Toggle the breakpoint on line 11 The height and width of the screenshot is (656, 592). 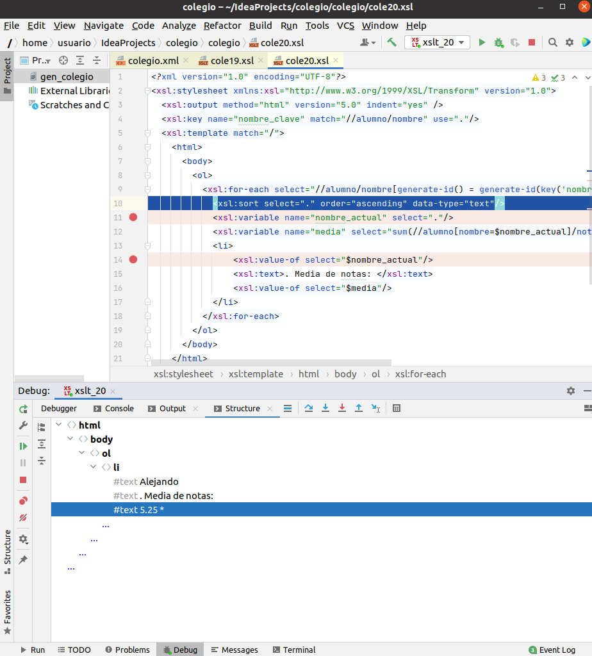(x=133, y=217)
